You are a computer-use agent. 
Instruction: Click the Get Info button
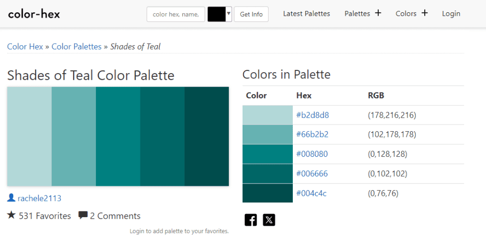coord(251,14)
